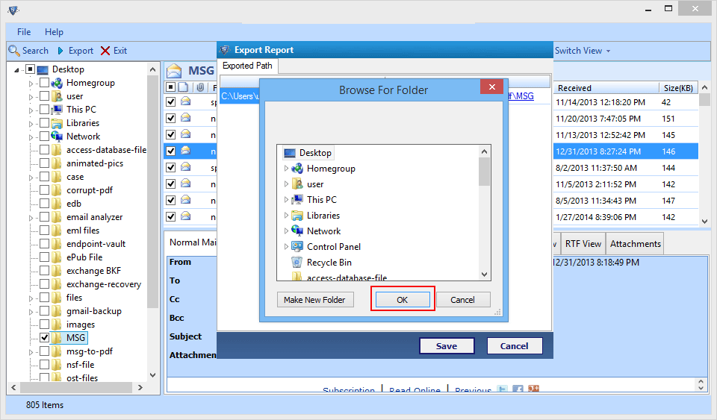Open the Switch View dropdown
Screen dimensions: 717x420
pos(583,51)
